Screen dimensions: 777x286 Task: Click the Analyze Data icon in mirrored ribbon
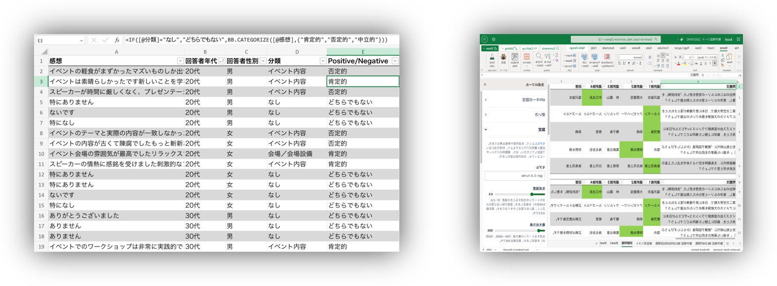click(x=515, y=57)
